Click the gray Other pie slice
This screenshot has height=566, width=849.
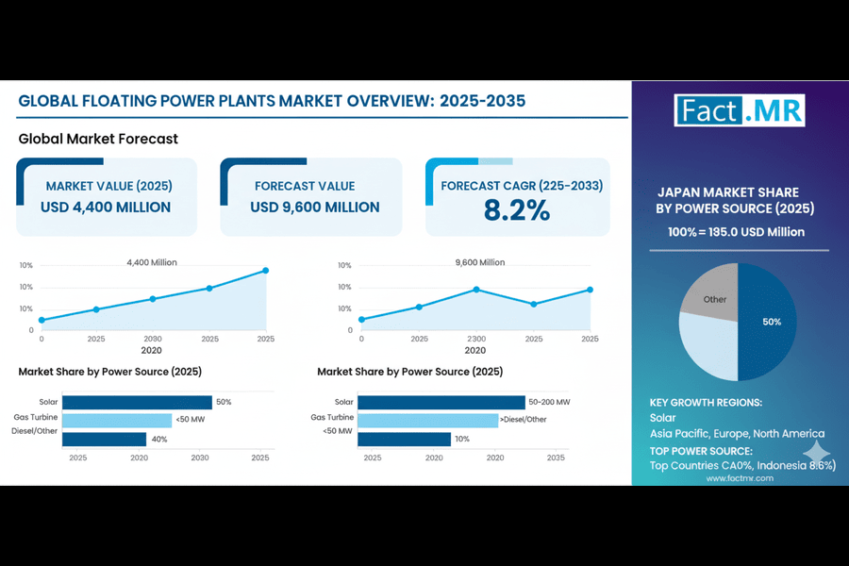(714, 291)
